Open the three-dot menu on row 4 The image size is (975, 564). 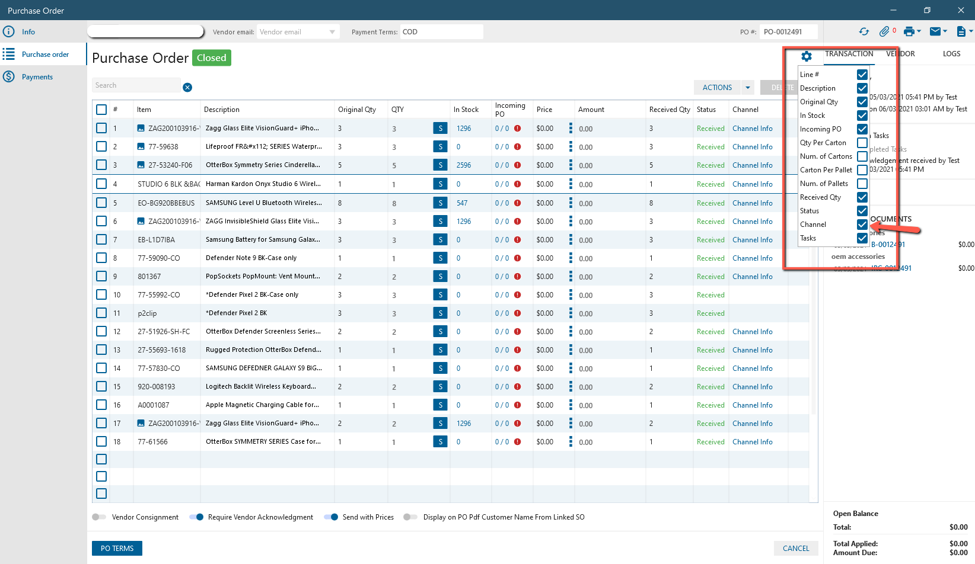coord(571,184)
